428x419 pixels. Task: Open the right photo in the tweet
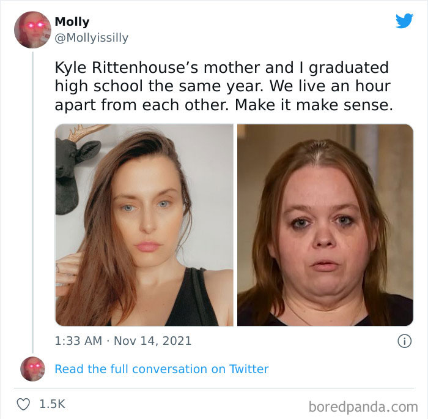click(325, 225)
